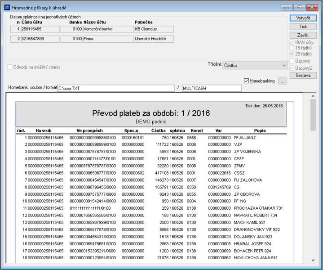The width and height of the screenshot is (323, 270).
Task: Click the preview vertical scrollbar thumb
Action: (313, 115)
